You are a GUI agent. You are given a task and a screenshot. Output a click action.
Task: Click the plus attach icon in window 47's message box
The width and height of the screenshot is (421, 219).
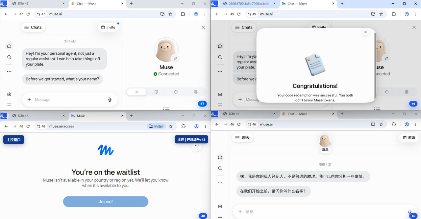[x=29, y=100]
